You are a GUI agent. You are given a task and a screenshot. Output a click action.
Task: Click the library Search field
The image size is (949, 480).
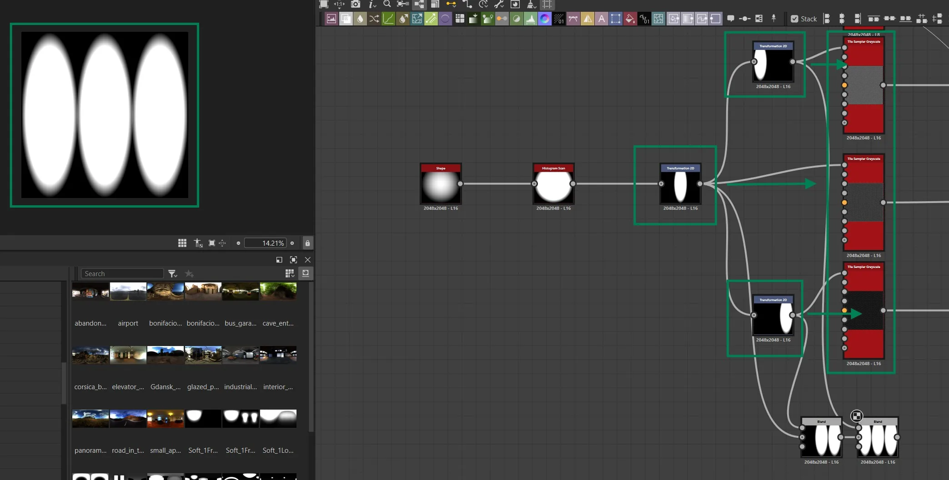[122, 273]
